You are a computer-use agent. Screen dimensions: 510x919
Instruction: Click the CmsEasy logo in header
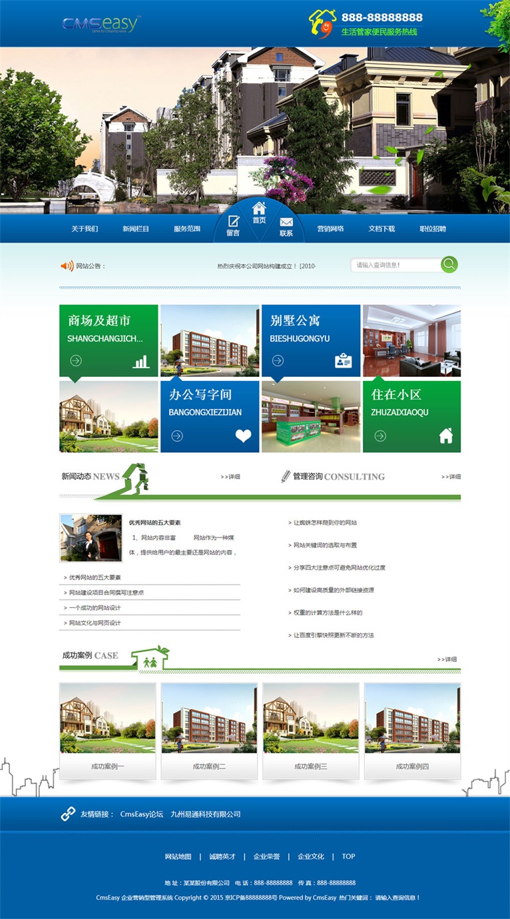coord(101,24)
